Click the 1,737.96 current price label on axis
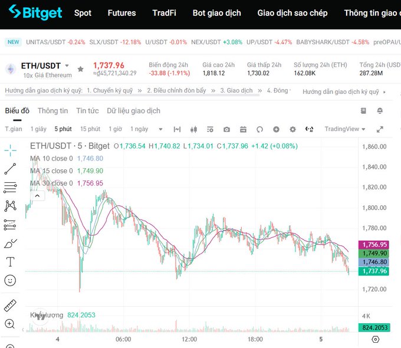The image size is (401, 348). click(x=374, y=271)
